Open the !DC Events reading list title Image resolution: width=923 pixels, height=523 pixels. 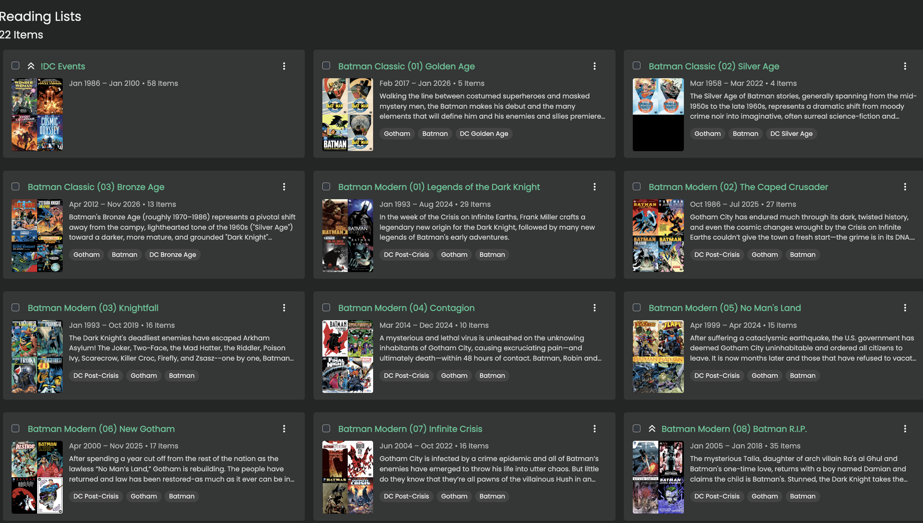63,67
